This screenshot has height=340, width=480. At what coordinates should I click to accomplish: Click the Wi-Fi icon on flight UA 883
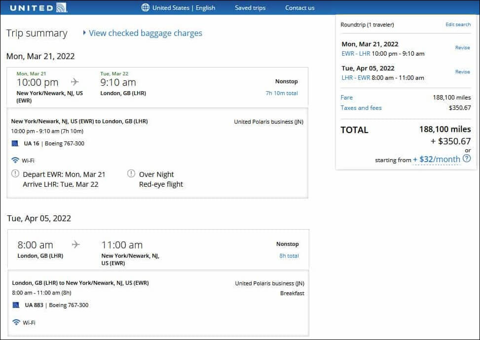pyautogui.click(x=16, y=322)
